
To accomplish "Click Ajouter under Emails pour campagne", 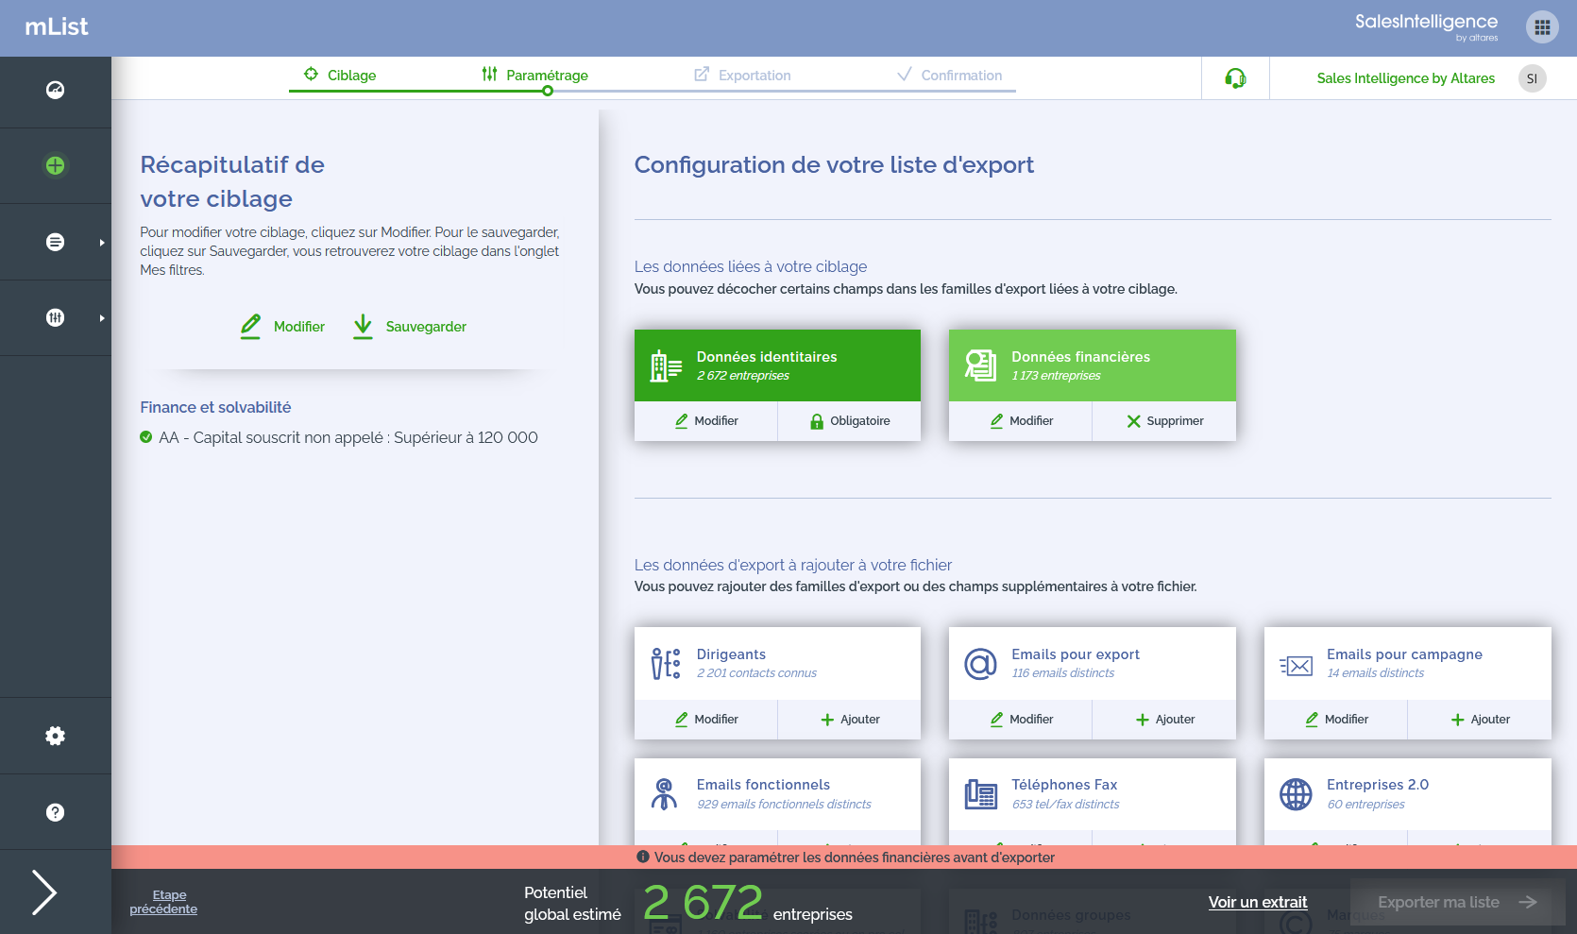I will (1480, 720).
